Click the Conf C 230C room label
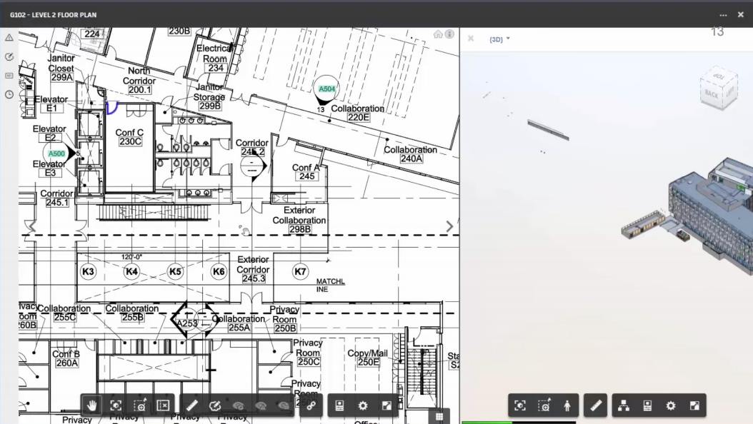Screen dimensions: 753x424 click(x=129, y=137)
